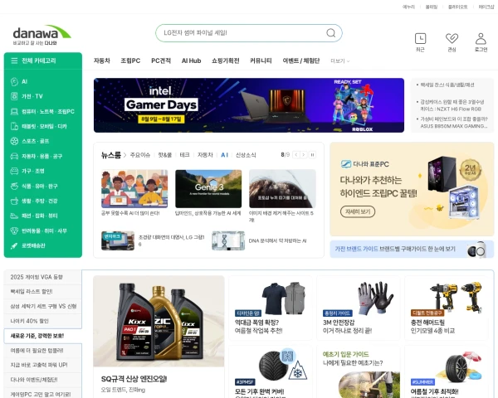Select the AI newsroom tab
The image size is (498, 398).
pyautogui.click(x=225, y=155)
